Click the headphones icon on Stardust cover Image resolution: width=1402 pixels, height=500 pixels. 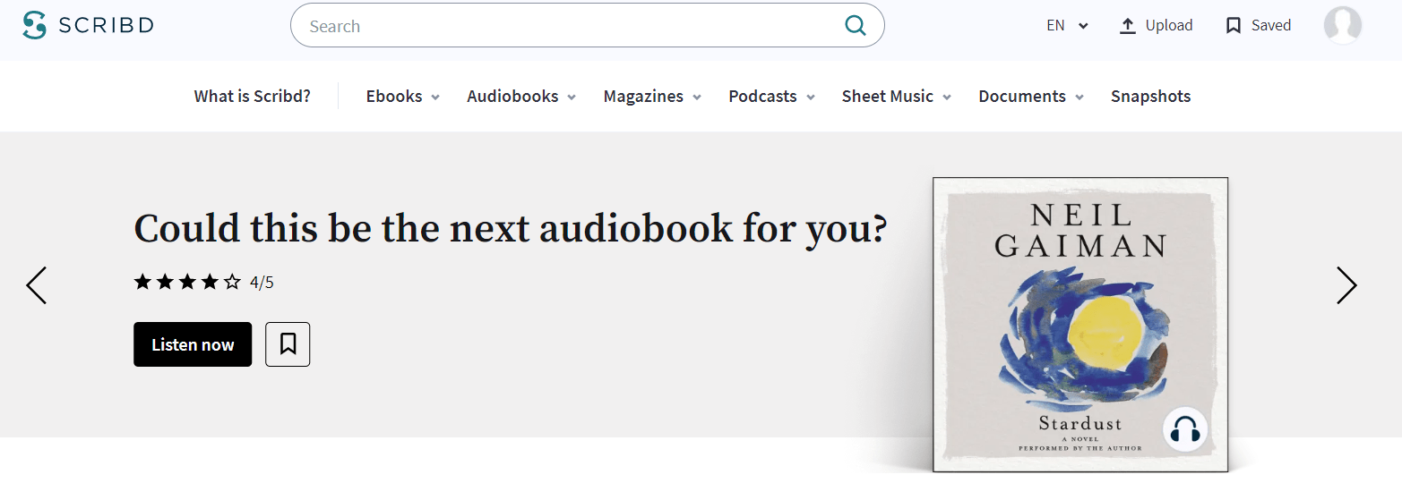(1185, 430)
